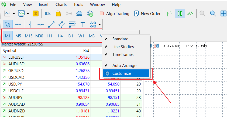Toggle the Standard toolbar checkmark
This screenshot has width=227, height=117.
click(120, 39)
